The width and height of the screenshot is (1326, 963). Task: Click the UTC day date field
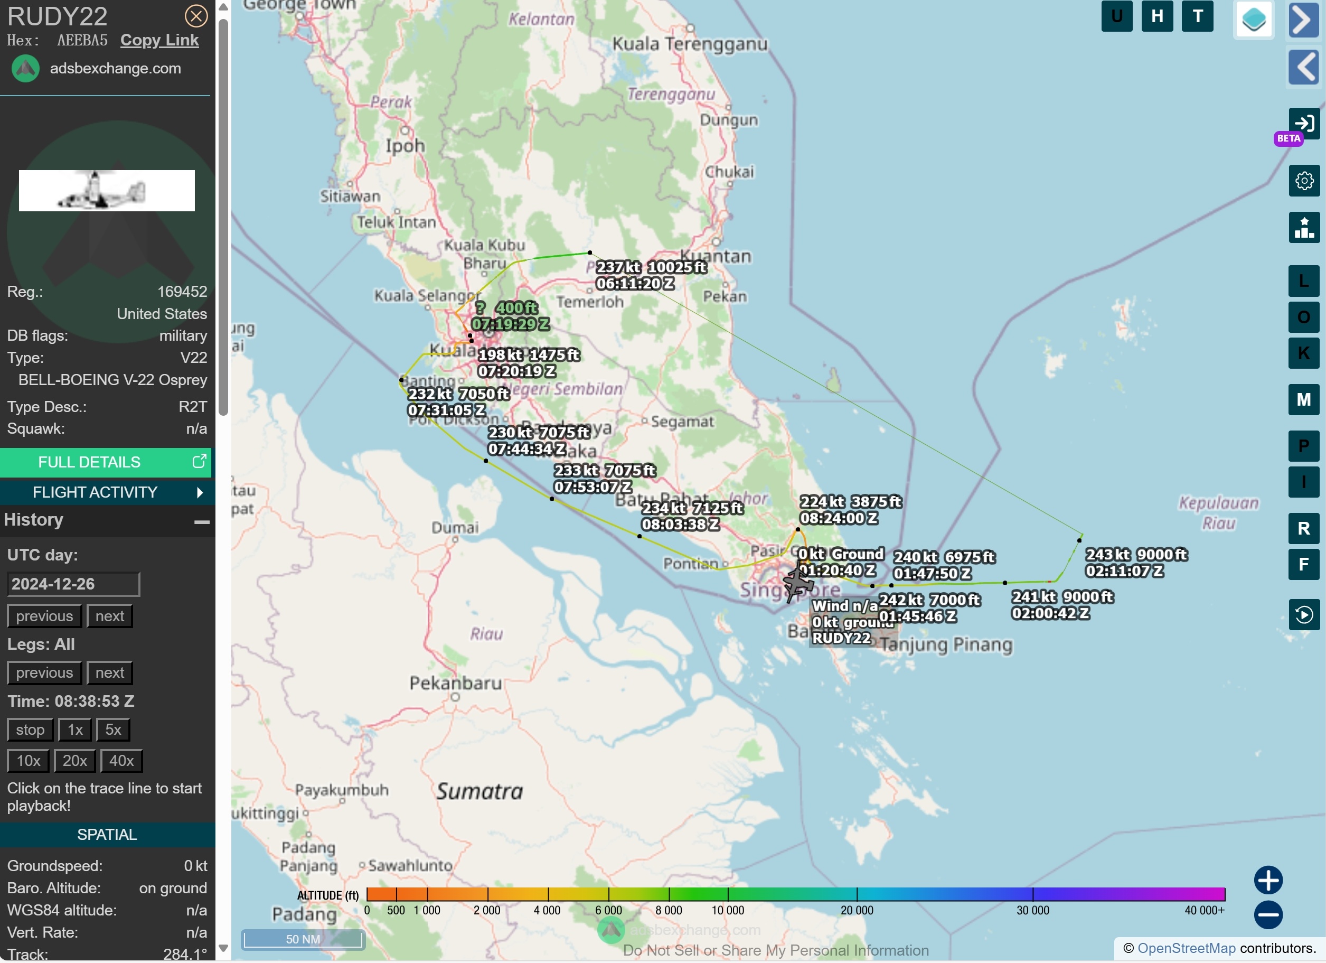click(x=73, y=584)
